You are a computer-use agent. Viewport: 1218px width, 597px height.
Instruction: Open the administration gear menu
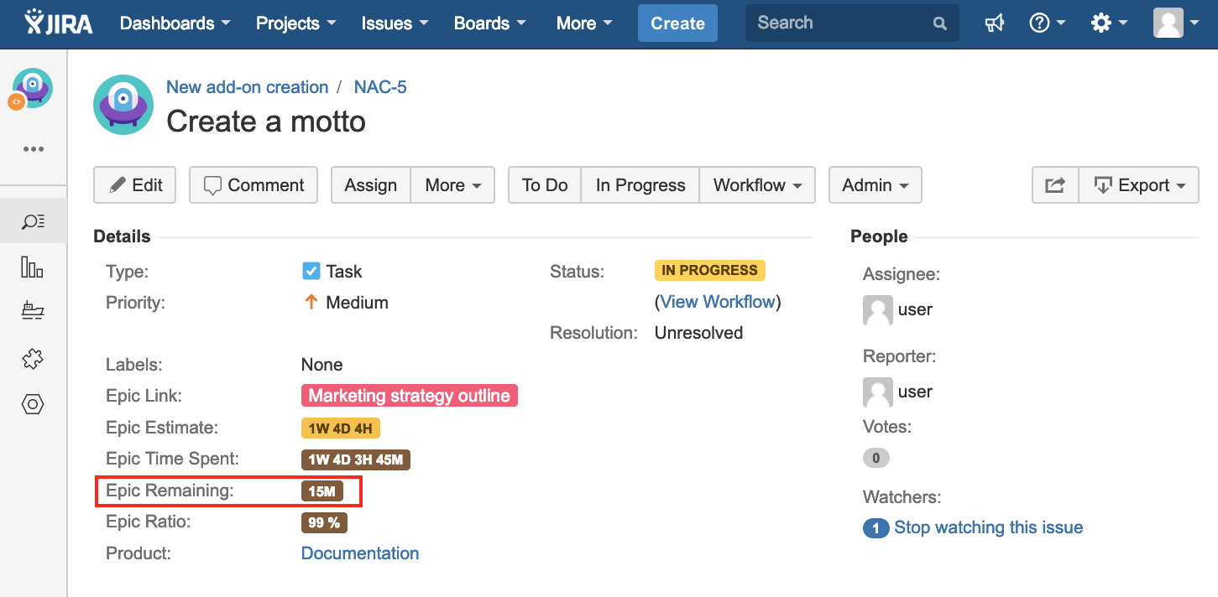pyautogui.click(x=1108, y=23)
